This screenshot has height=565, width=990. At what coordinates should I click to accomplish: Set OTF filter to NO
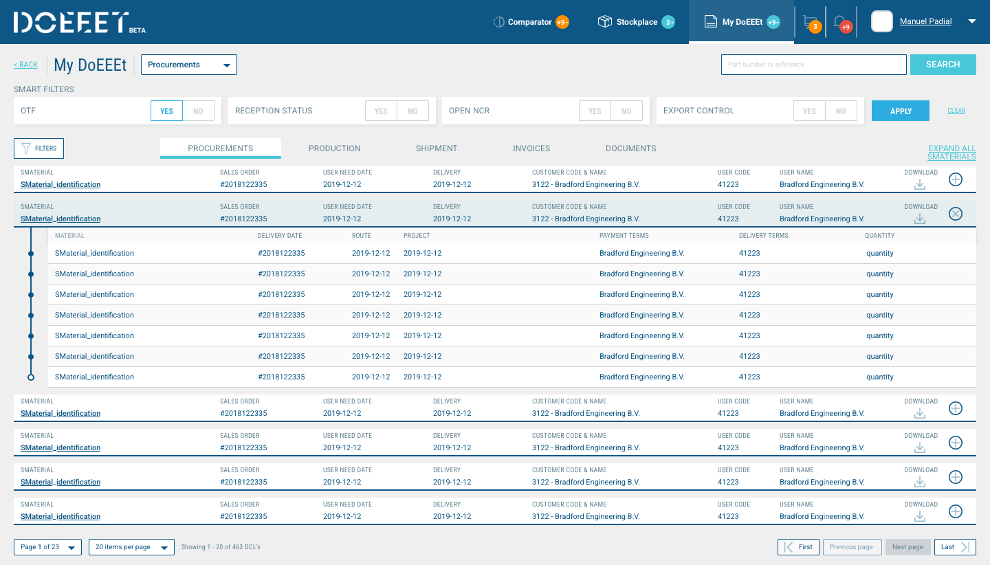tap(198, 111)
